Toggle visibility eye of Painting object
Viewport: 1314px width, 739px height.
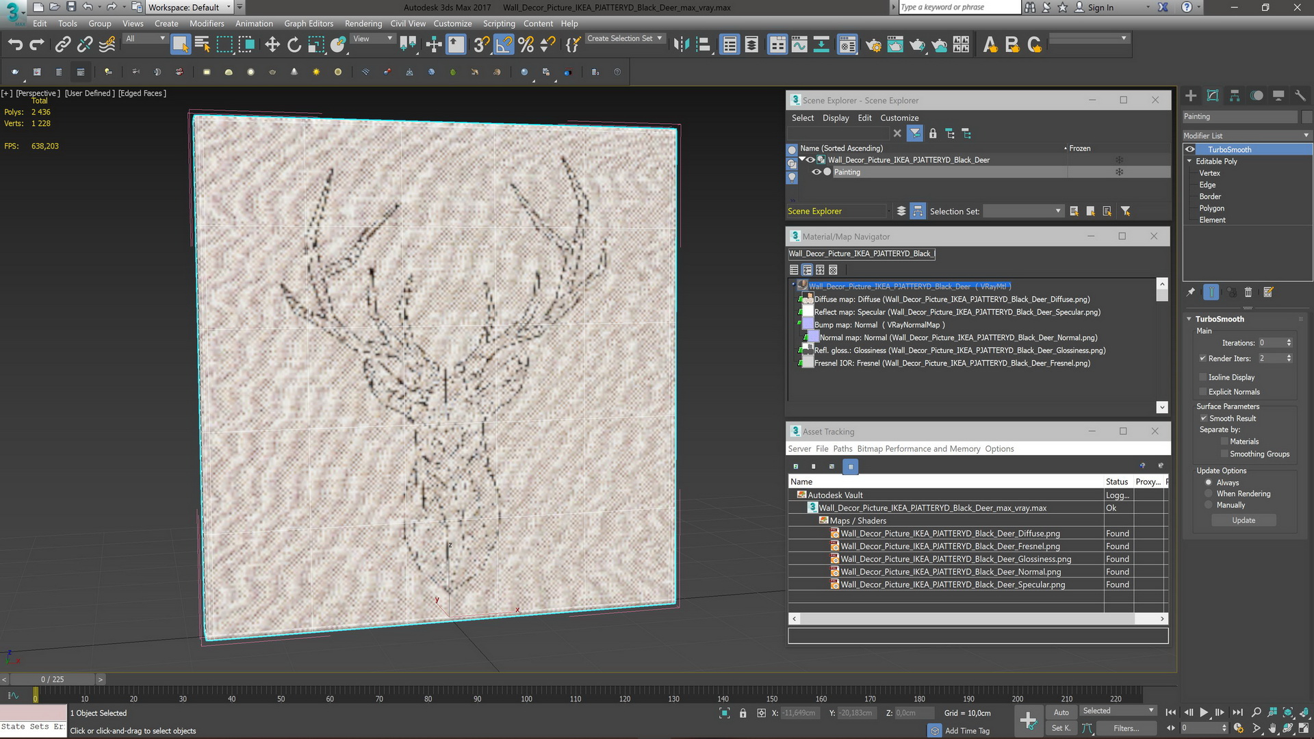pyautogui.click(x=816, y=172)
